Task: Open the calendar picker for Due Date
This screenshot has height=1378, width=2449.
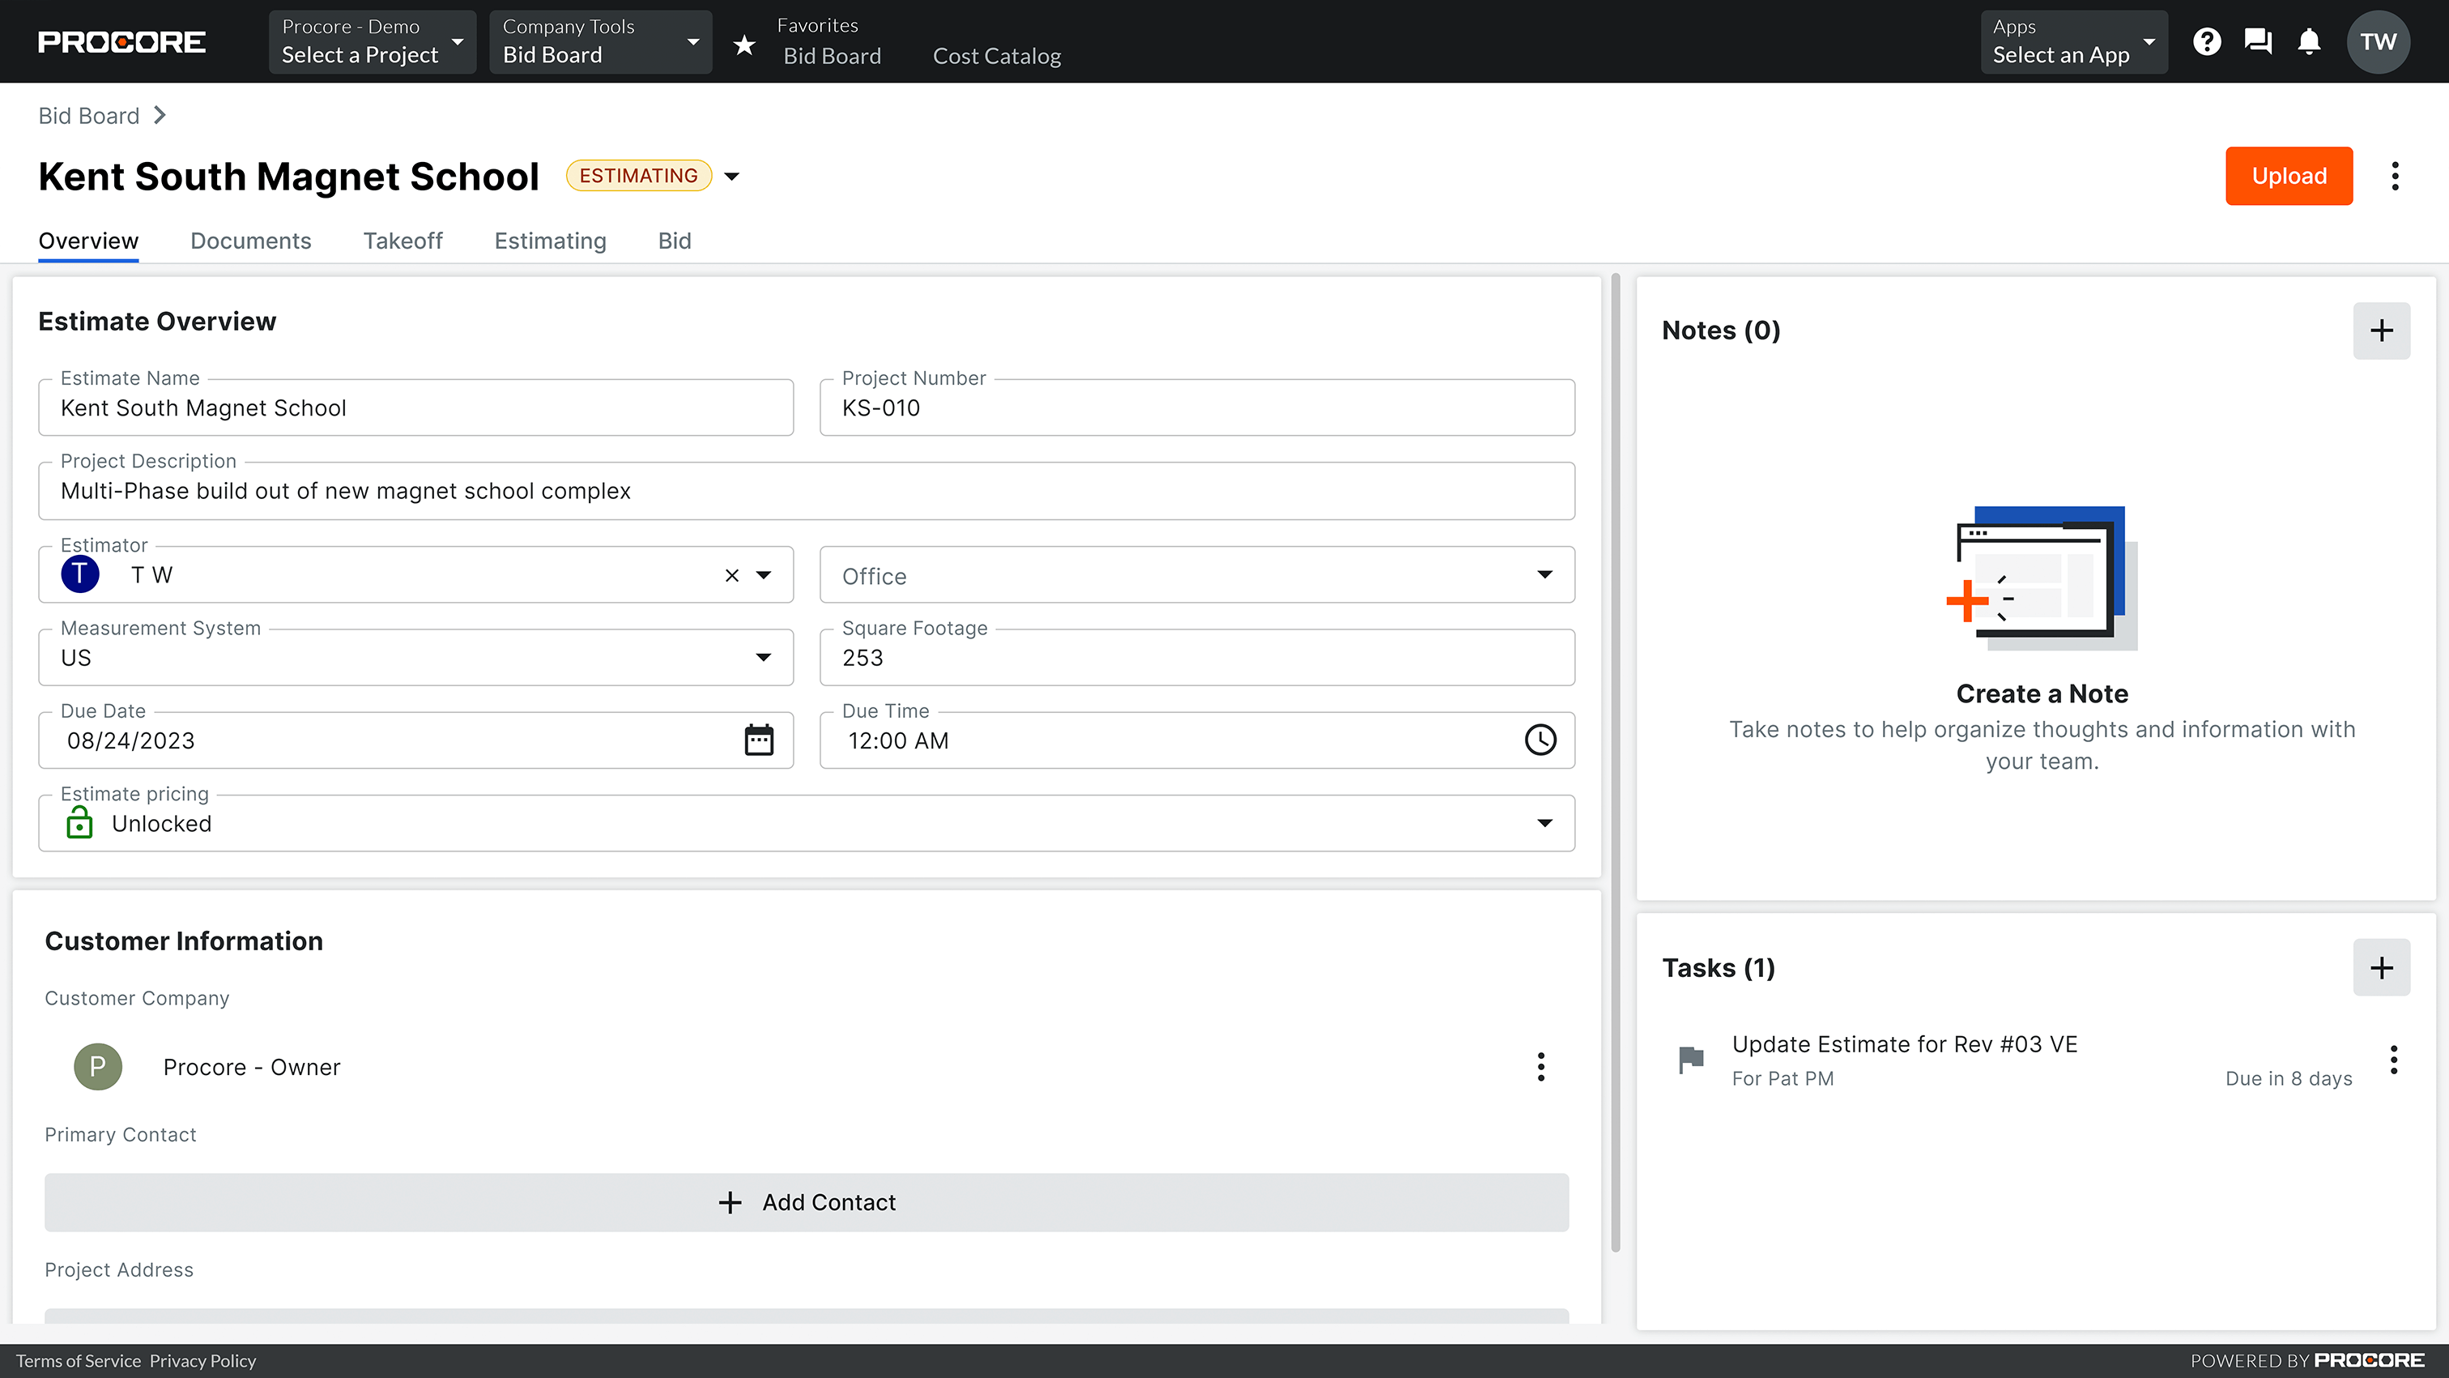Action: (x=759, y=740)
